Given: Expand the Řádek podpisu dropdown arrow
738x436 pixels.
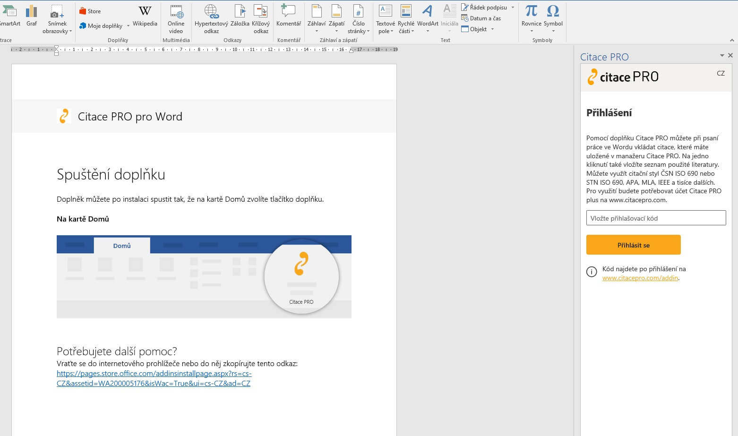Looking at the screenshot, I should [x=513, y=8].
